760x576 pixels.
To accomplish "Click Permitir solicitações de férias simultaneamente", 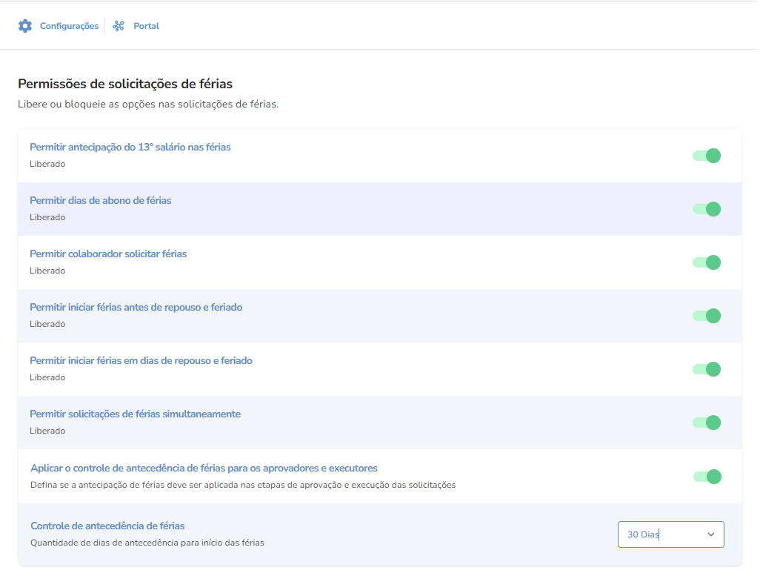I will (x=136, y=414).
